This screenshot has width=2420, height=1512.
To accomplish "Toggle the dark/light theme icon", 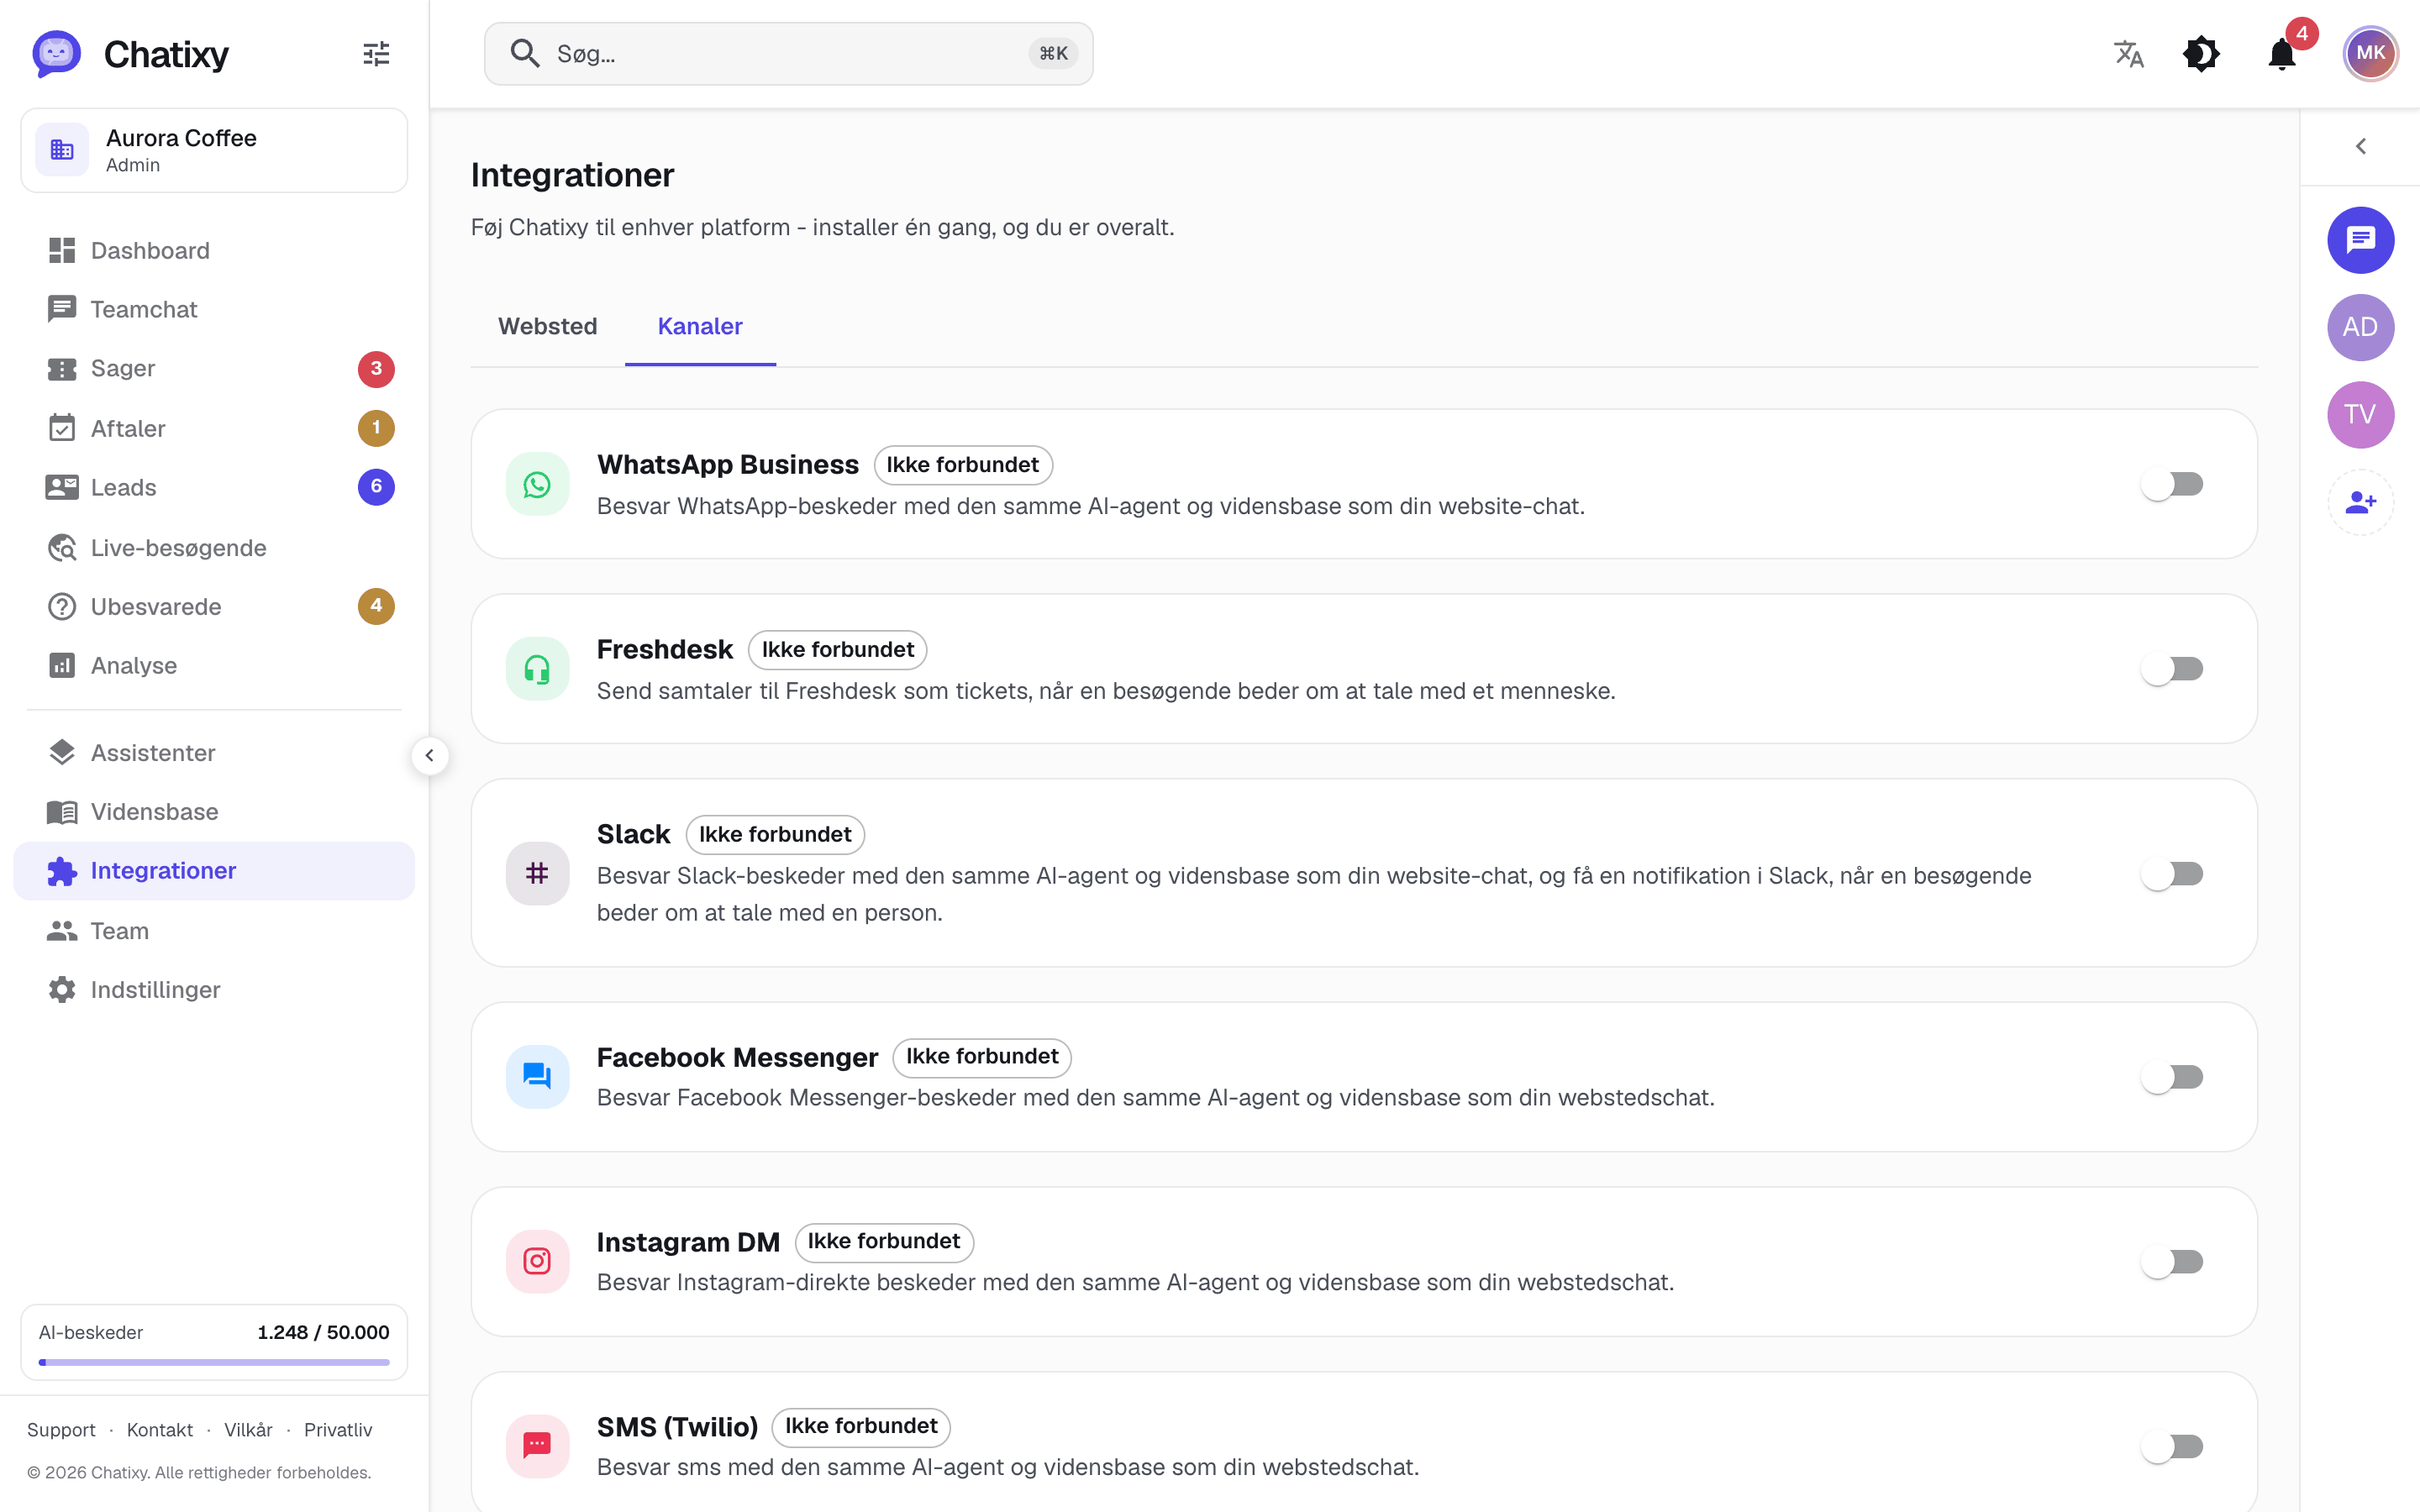I will (x=2201, y=54).
